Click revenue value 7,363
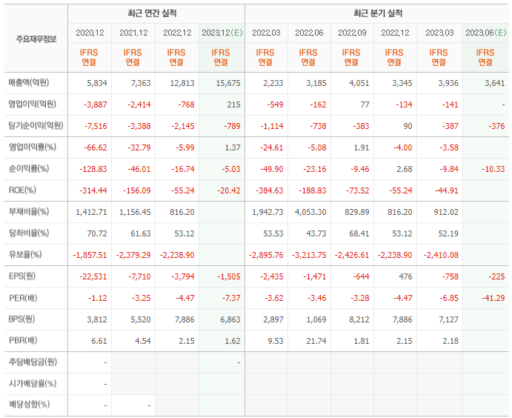 click(141, 83)
